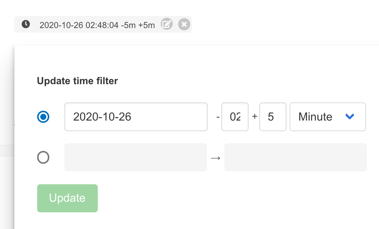Enable the second empty radio button

[x=43, y=157]
